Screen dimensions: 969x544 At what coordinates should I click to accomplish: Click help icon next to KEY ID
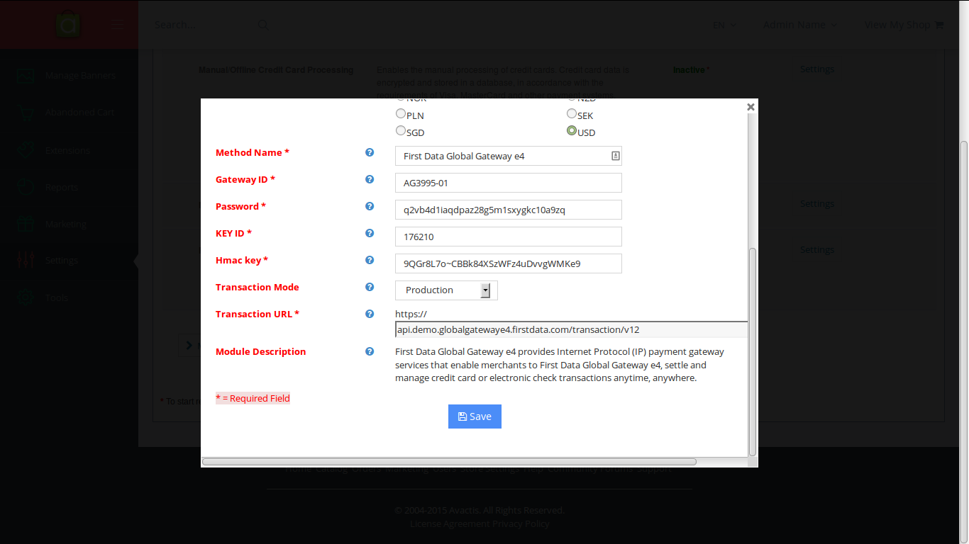tap(370, 233)
